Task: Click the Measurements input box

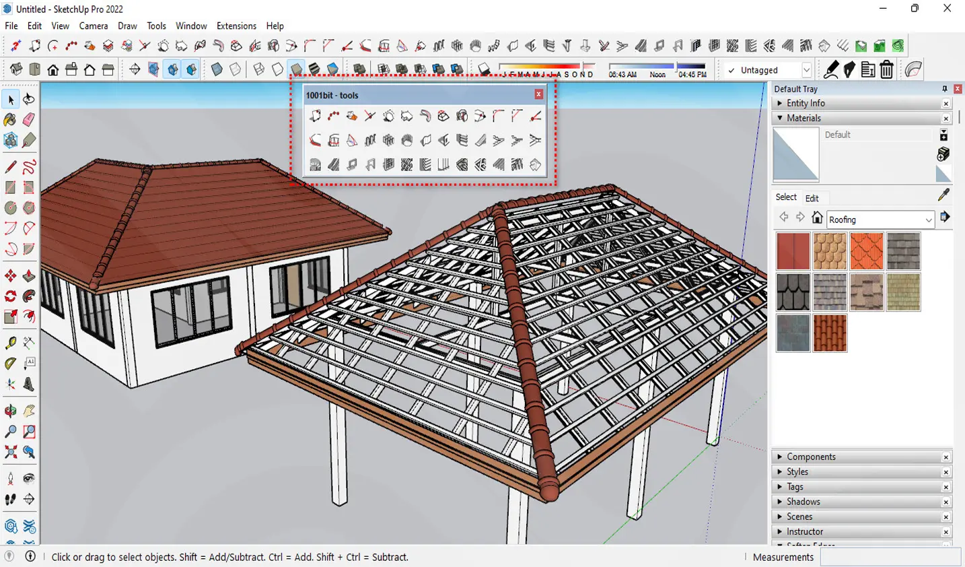Action: point(890,557)
